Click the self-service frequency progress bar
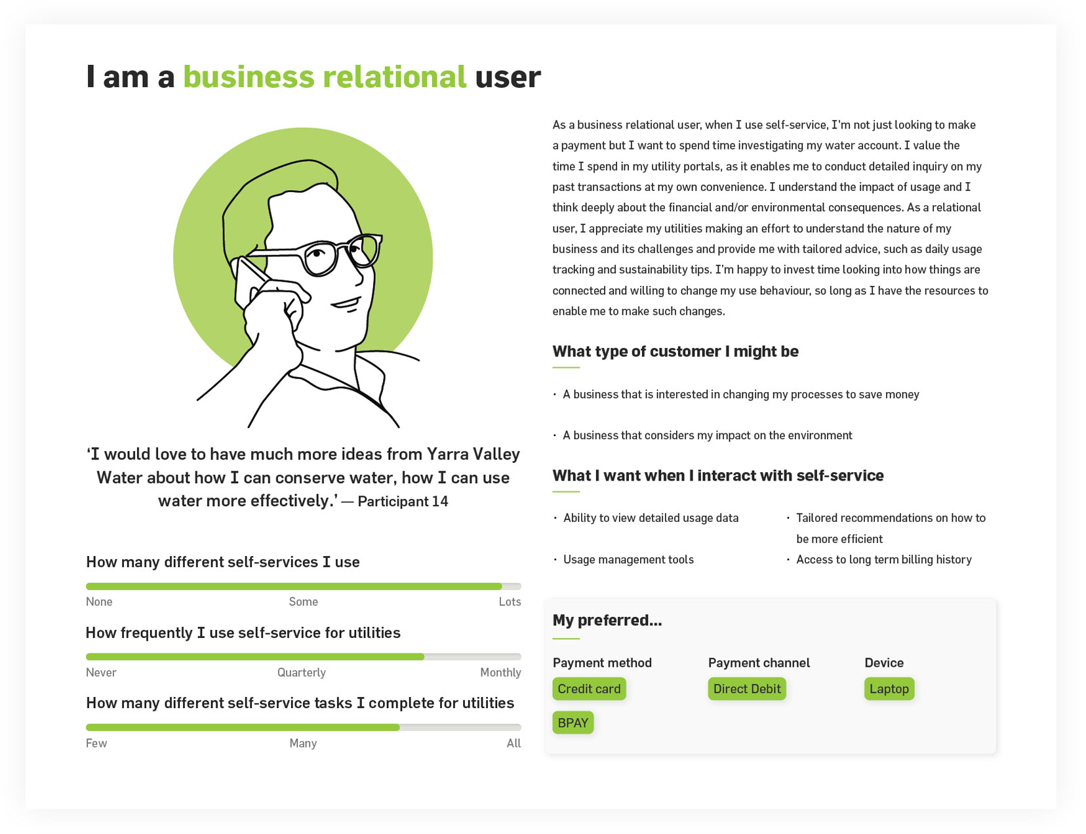The image size is (1086, 834). pyautogui.click(x=303, y=657)
